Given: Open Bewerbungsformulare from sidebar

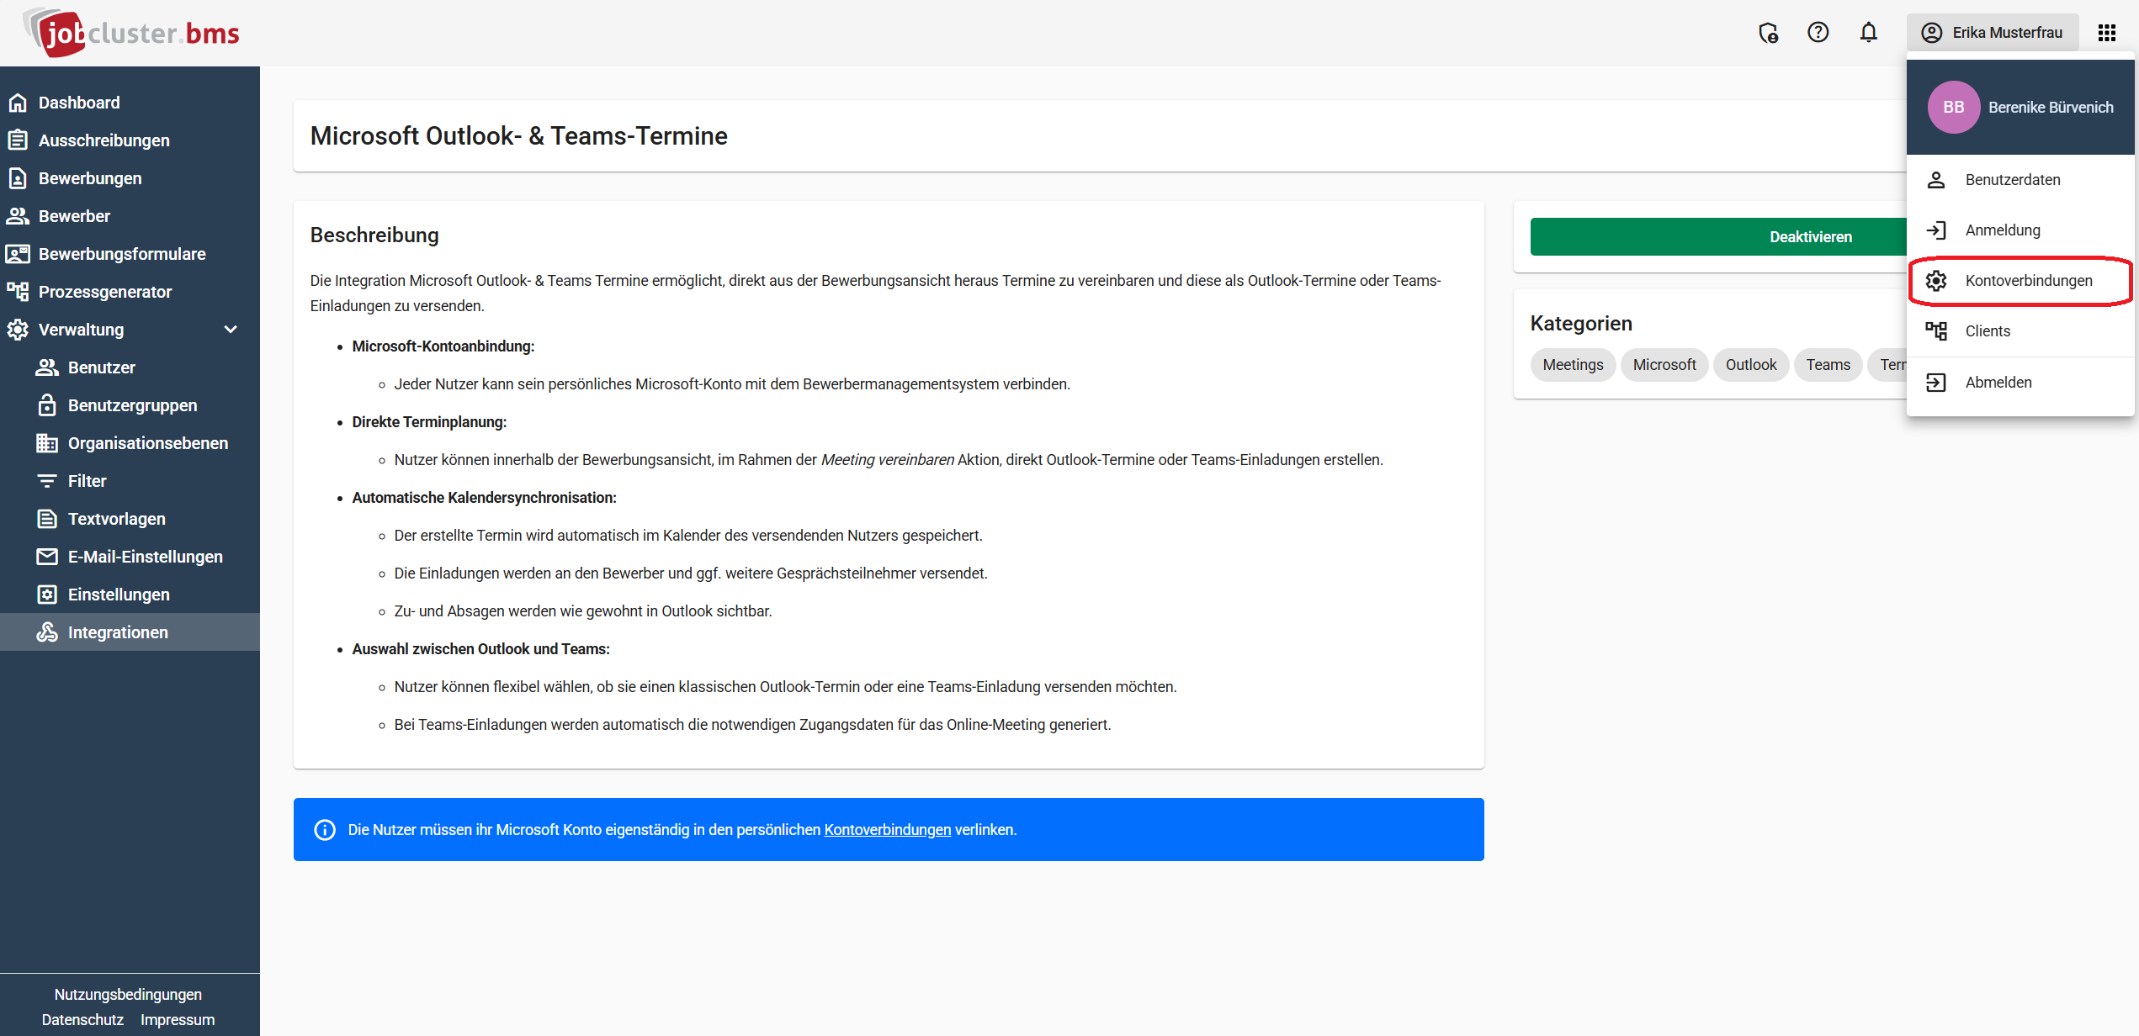Looking at the screenshot, I should (x=130, y=254).
